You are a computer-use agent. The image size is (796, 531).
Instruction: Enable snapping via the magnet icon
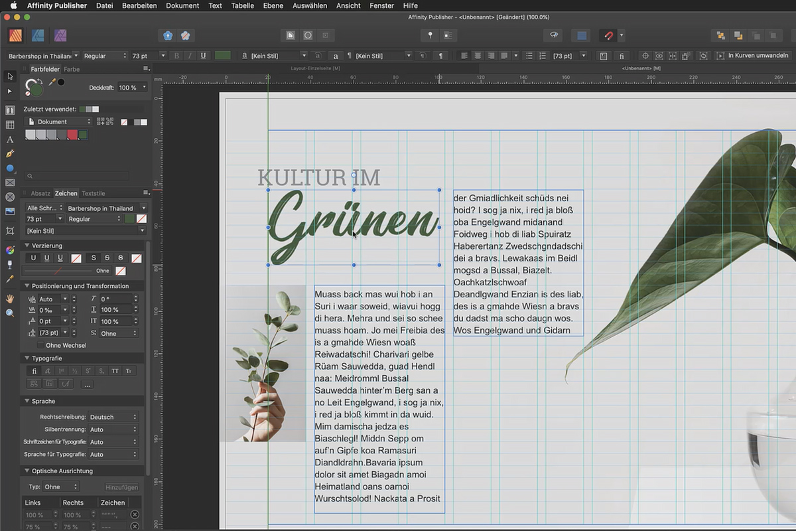(609, 35)
